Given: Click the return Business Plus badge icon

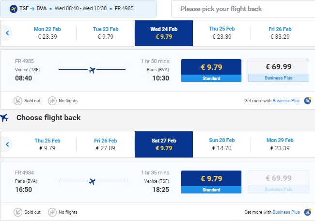Looking at the screenshot, I should [x=308, y=212].
